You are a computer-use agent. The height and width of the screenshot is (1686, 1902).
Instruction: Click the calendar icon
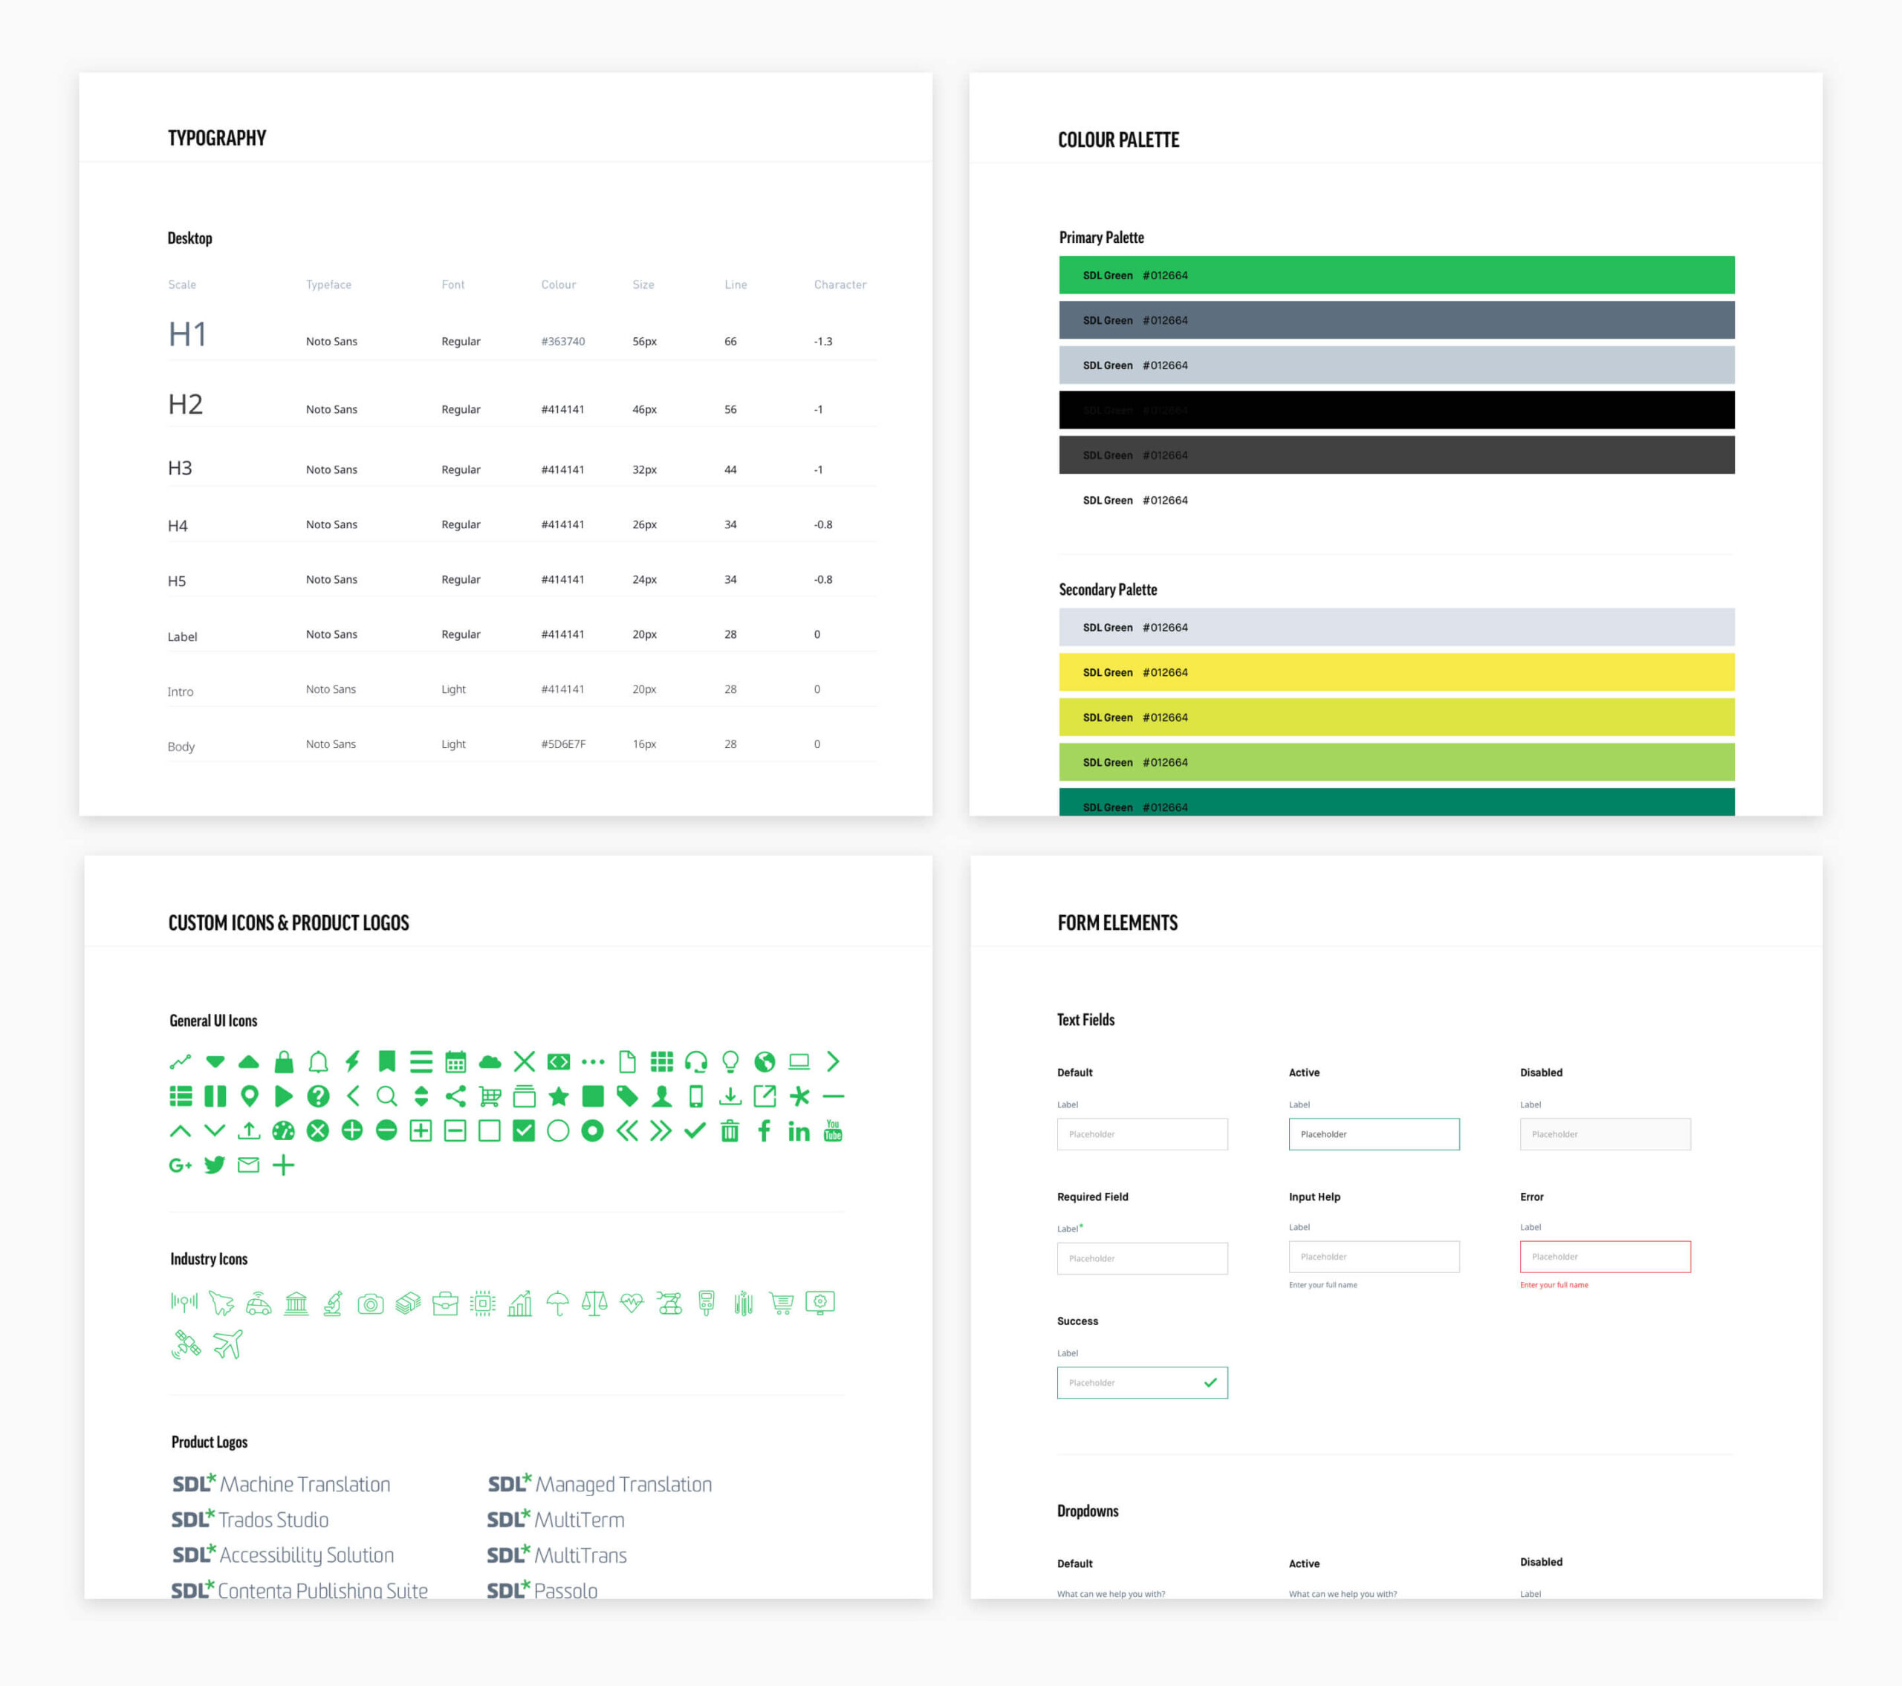tap(456, 1061)
